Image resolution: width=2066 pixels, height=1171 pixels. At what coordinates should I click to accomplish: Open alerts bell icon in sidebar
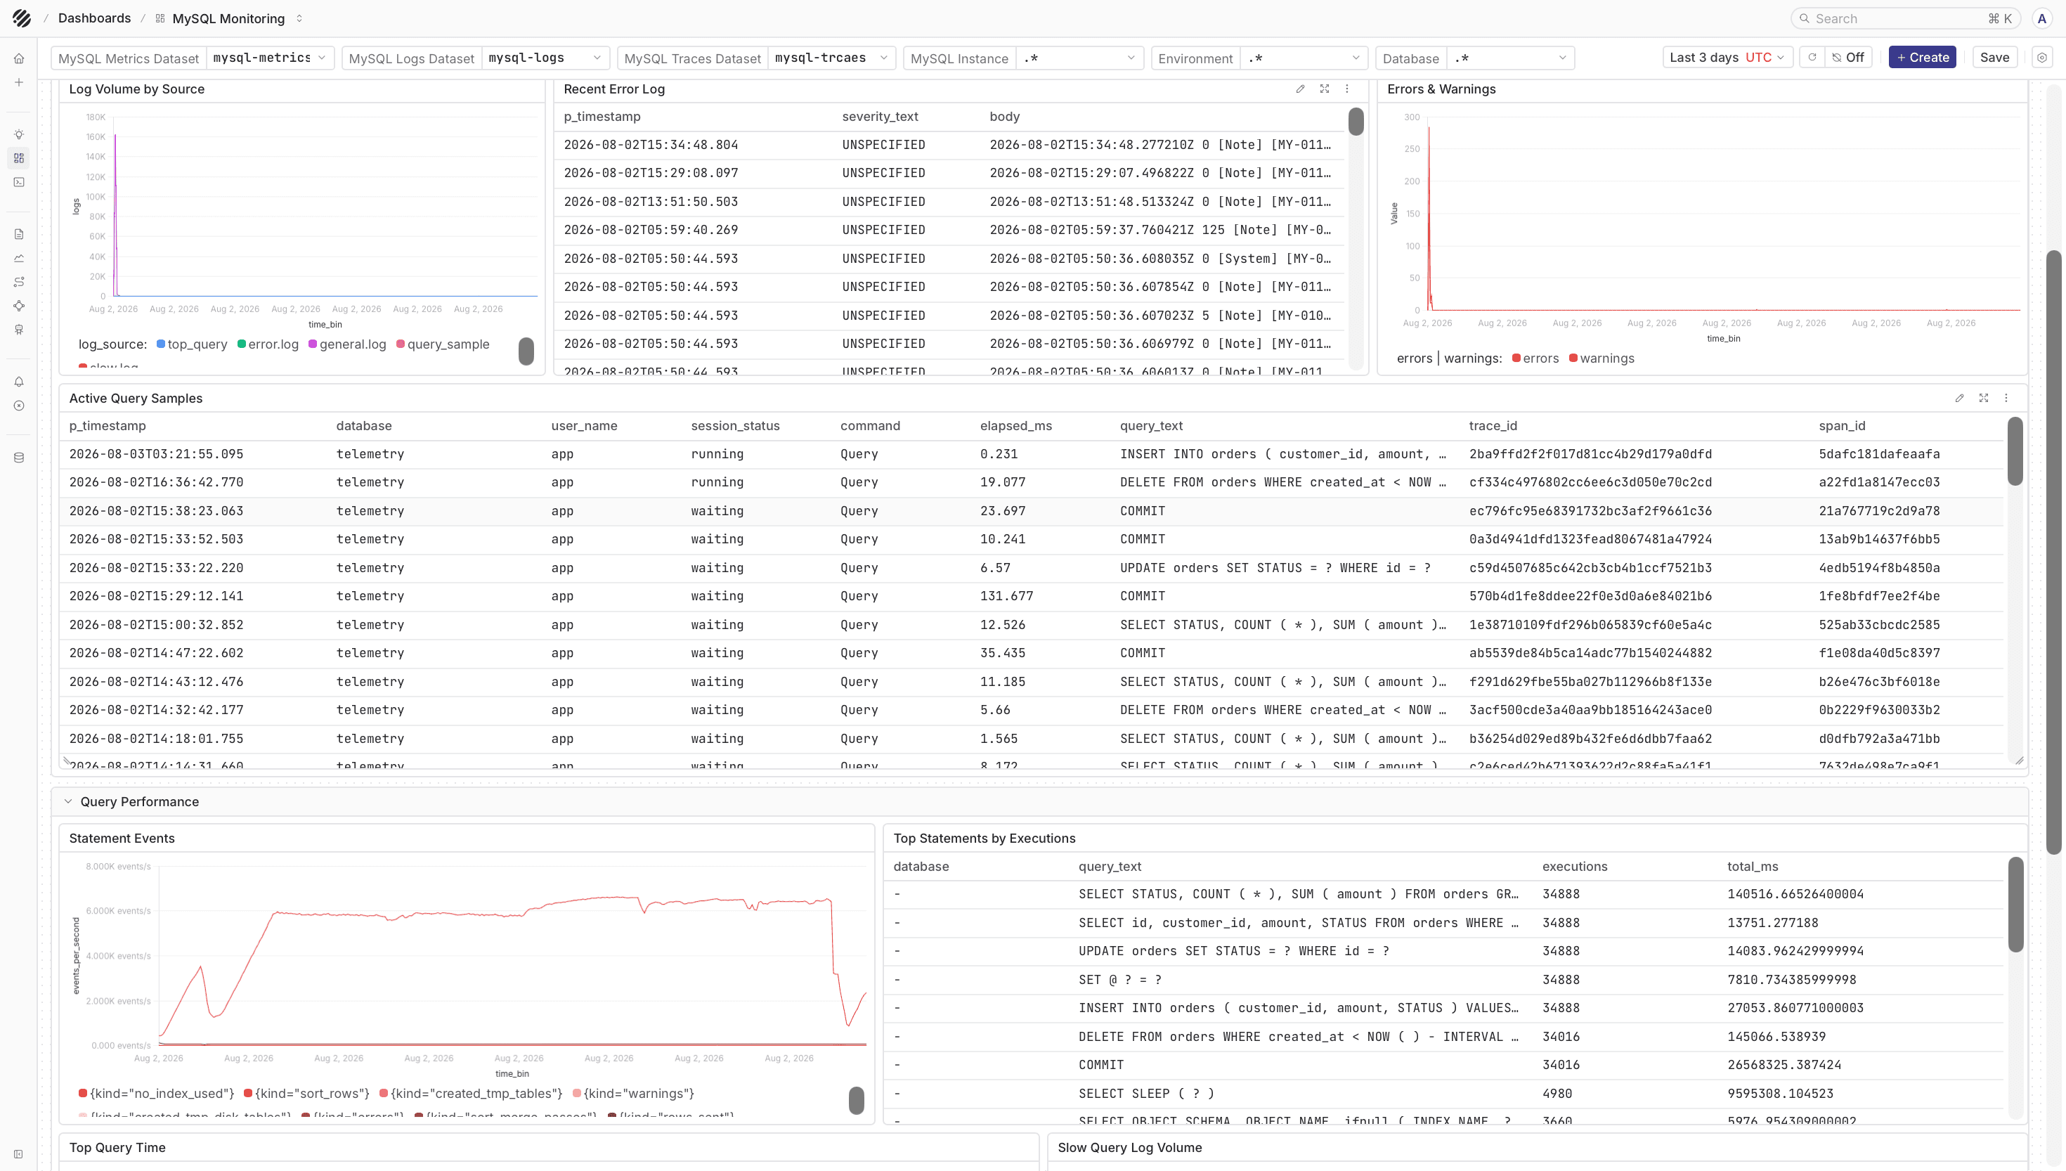pos(18,382)
